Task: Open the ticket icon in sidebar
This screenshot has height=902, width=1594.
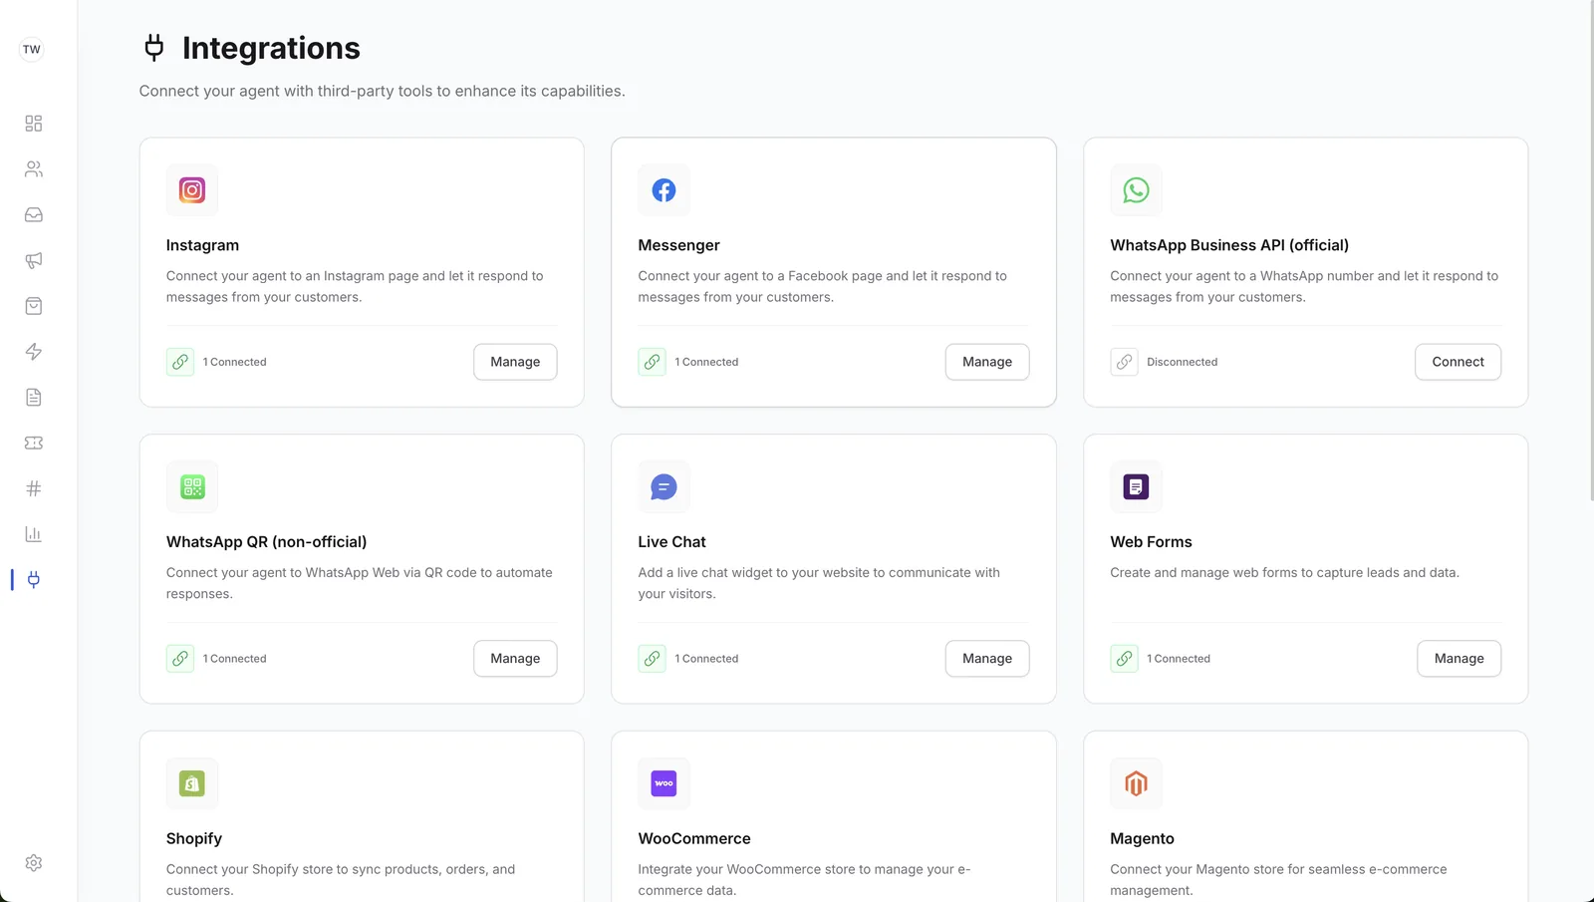Action: tap(33, 443)
